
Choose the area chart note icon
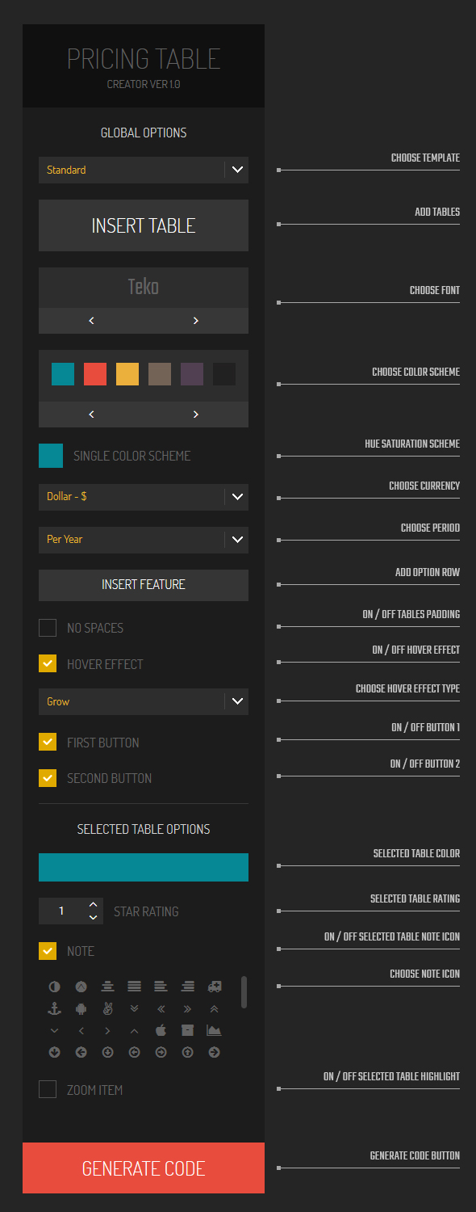[x=214, y=1029]
